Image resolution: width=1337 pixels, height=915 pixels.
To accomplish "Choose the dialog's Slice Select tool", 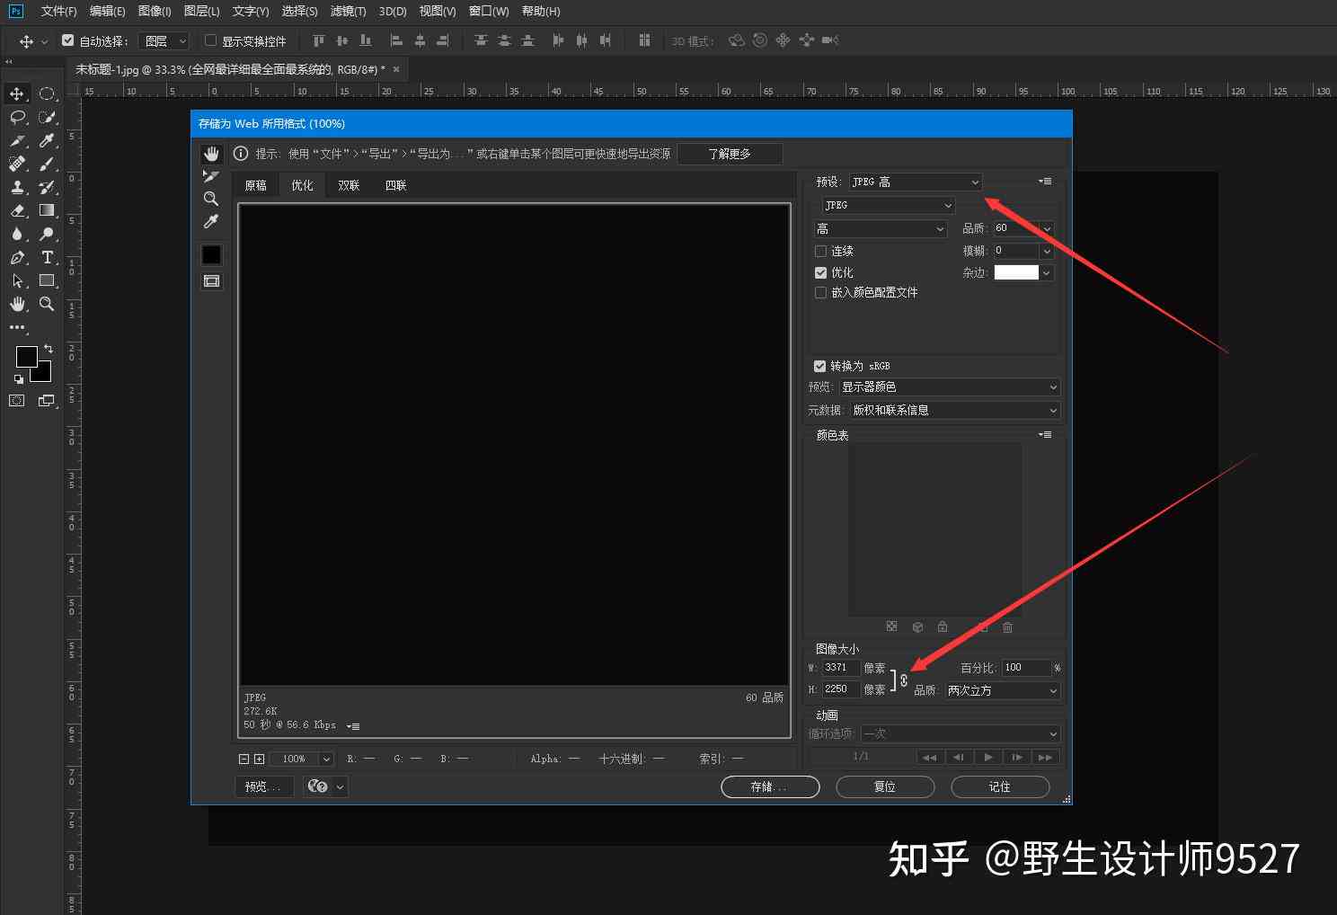I will click(211, 176).
